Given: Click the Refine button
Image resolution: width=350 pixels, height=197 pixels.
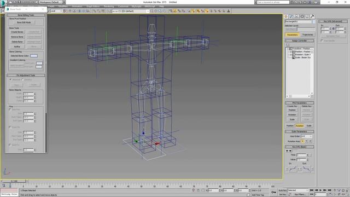Looking at the screenshot, I should (17, 47).
